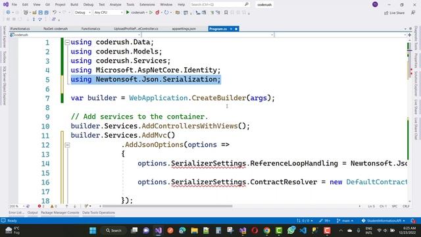The height and width of the screenshot is (237, 421).
Task: Switch to the UploadProfileP...eController.cs tab
Action: tap(136, 29)
